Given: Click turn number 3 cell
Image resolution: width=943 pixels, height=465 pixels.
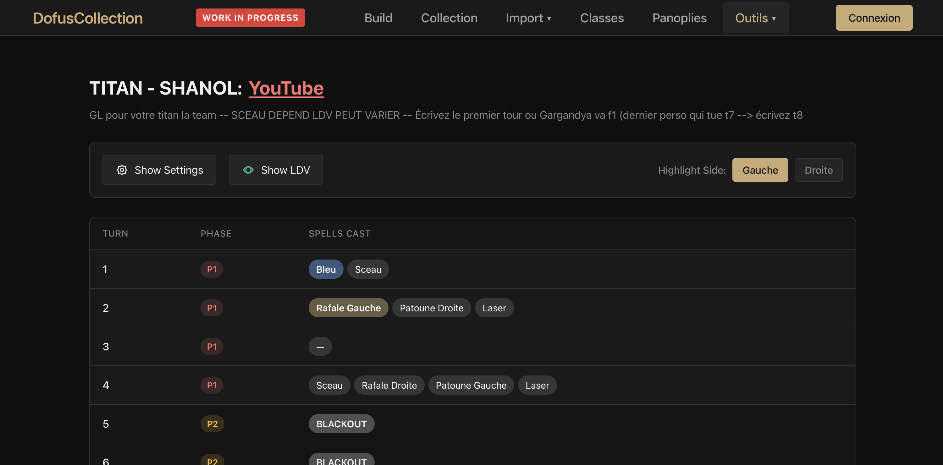Looking at the screenshot, I should 105,347.
